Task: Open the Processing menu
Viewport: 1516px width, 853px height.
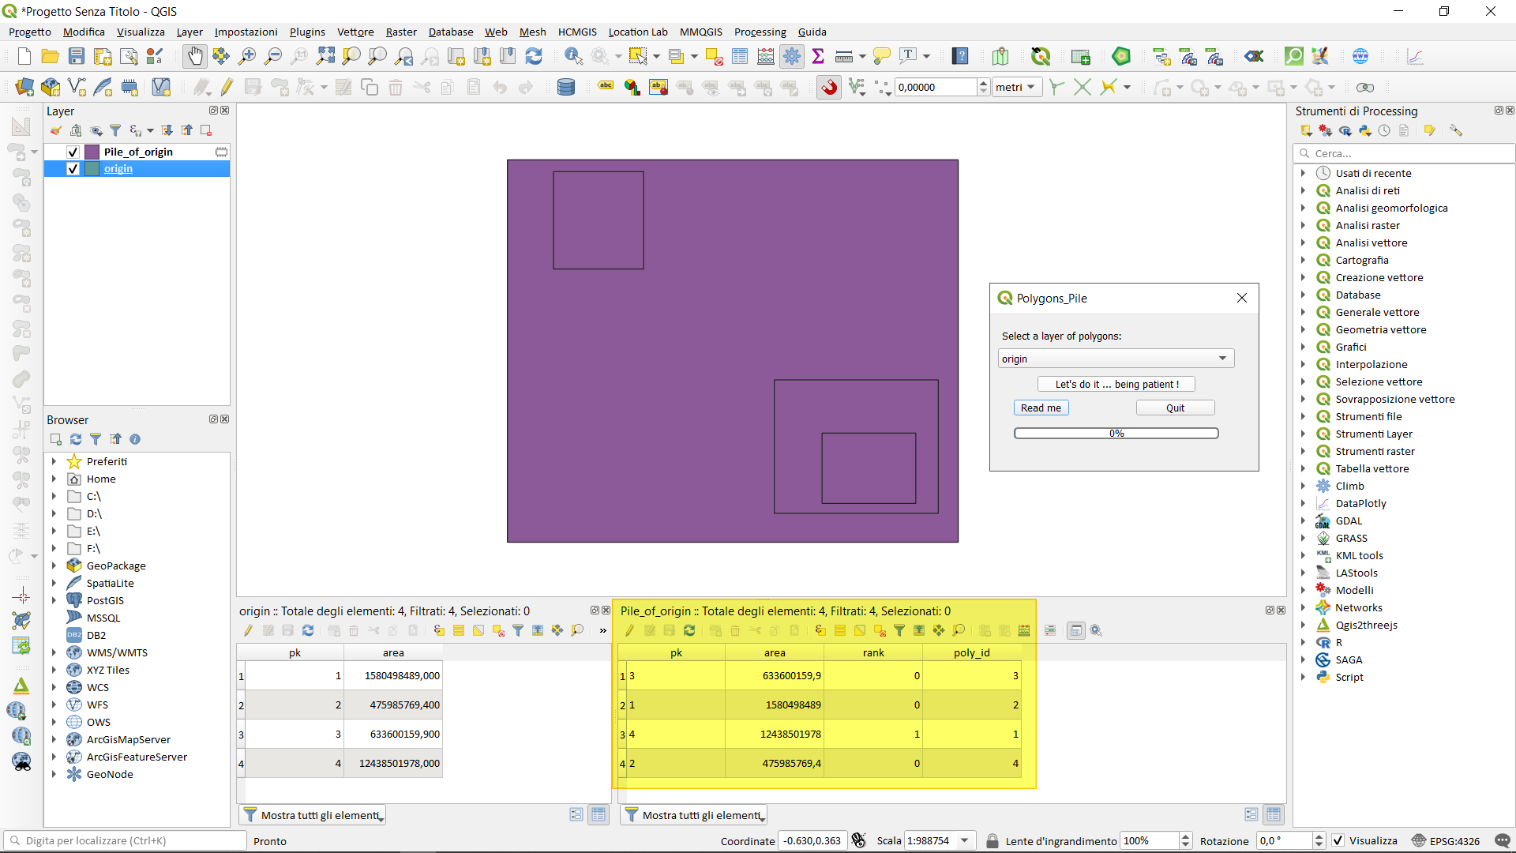Action: coord(760,32)
